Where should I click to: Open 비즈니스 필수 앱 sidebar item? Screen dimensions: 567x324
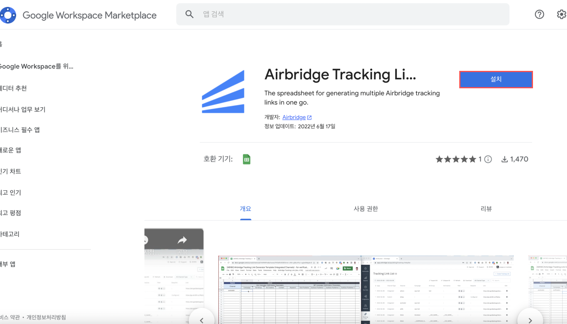20,130
